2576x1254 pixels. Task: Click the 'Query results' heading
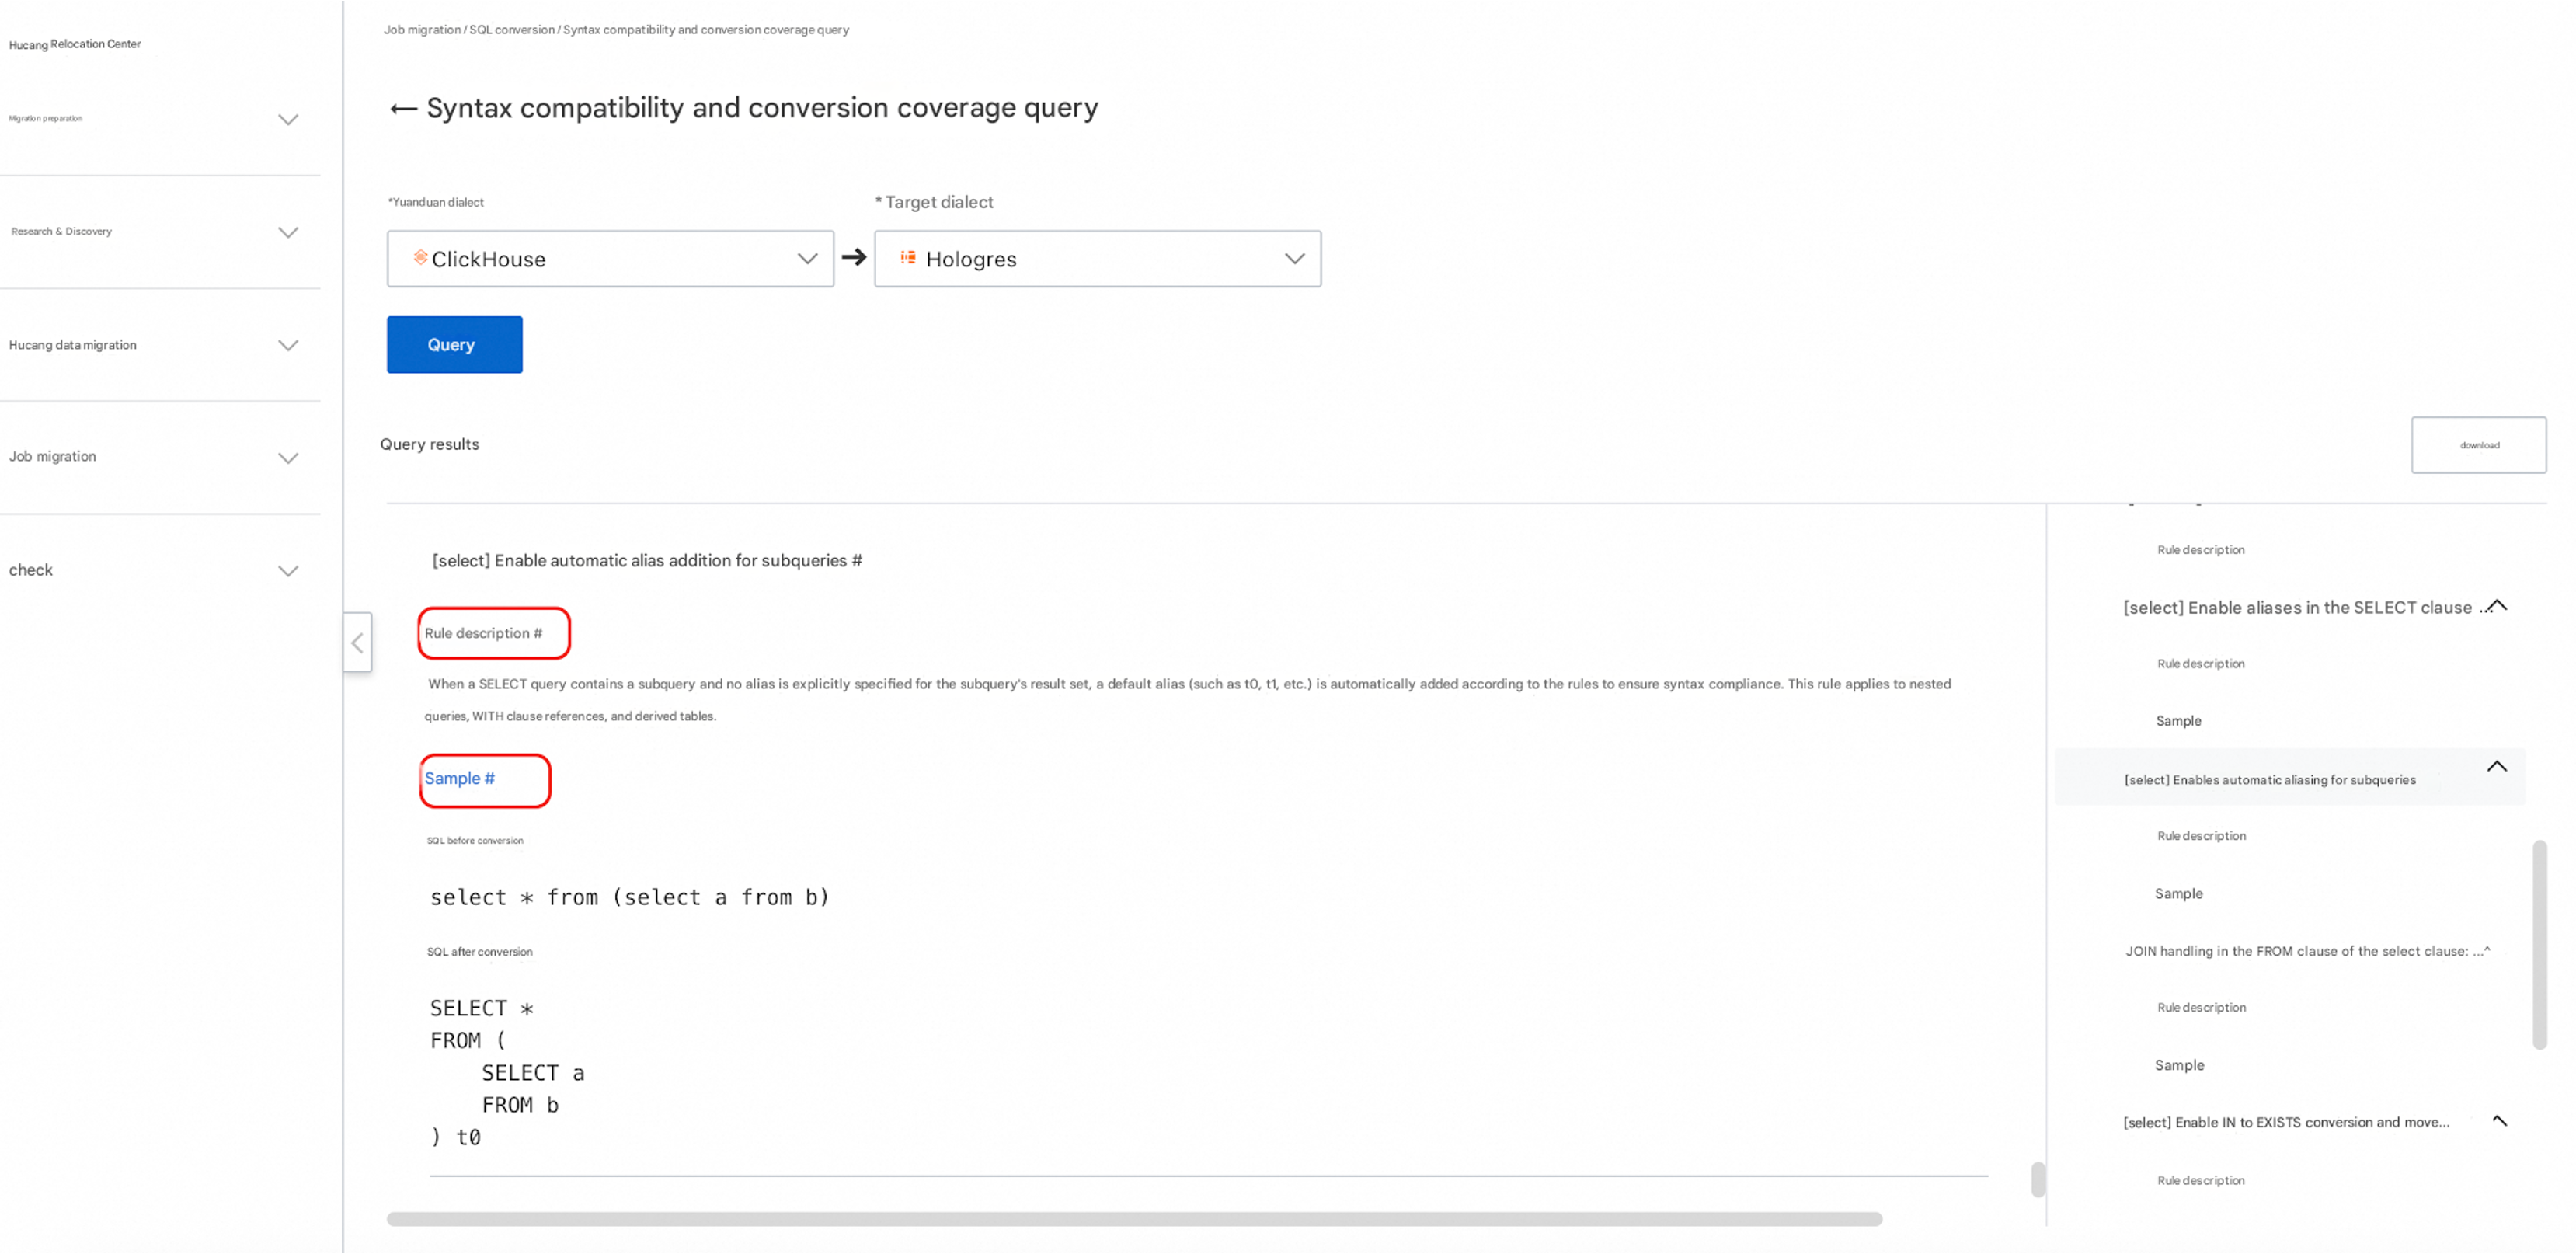point(429,444)
